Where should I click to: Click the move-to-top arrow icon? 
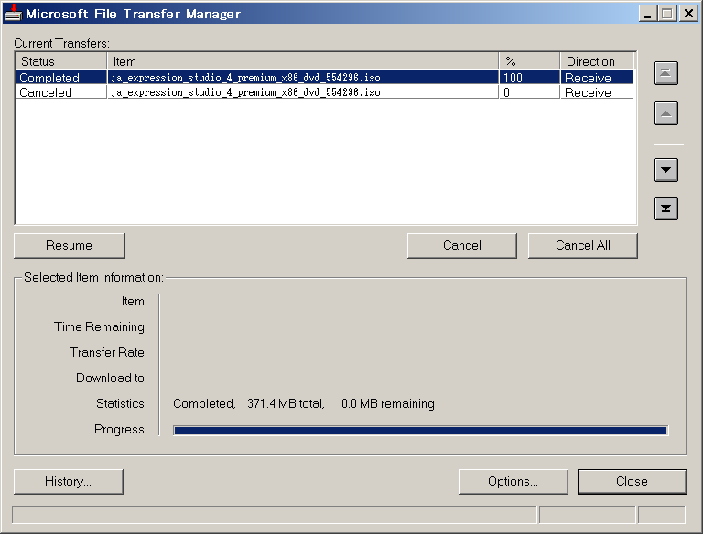666,74
